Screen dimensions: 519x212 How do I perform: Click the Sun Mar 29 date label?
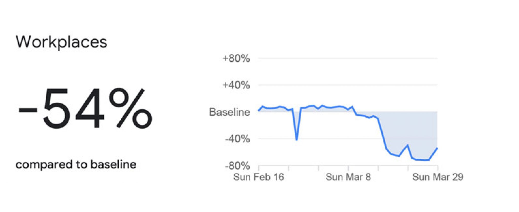(x=438, y=177)
